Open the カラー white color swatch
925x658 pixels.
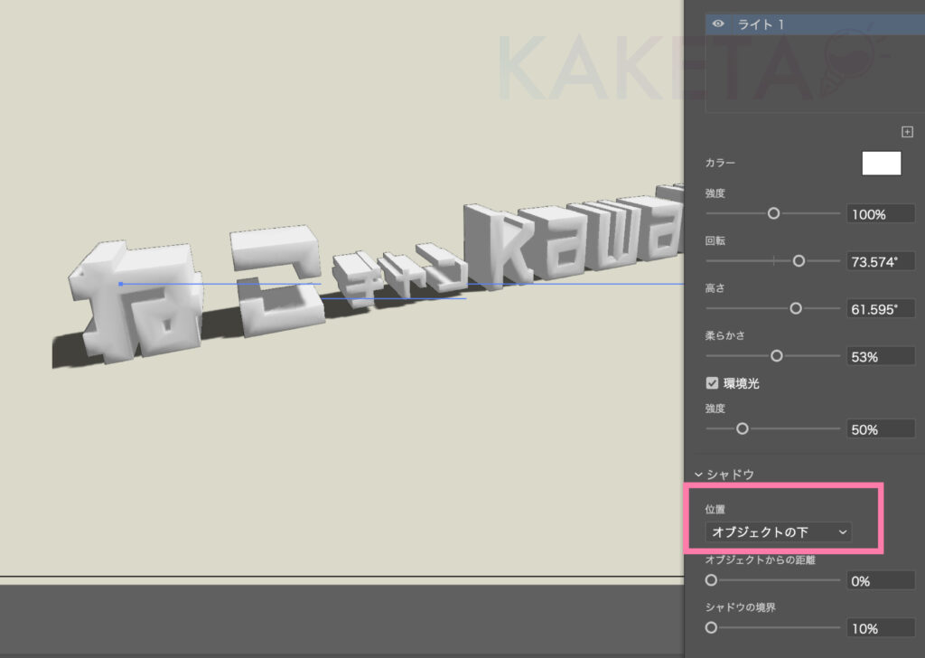click(x=882, y=163)
